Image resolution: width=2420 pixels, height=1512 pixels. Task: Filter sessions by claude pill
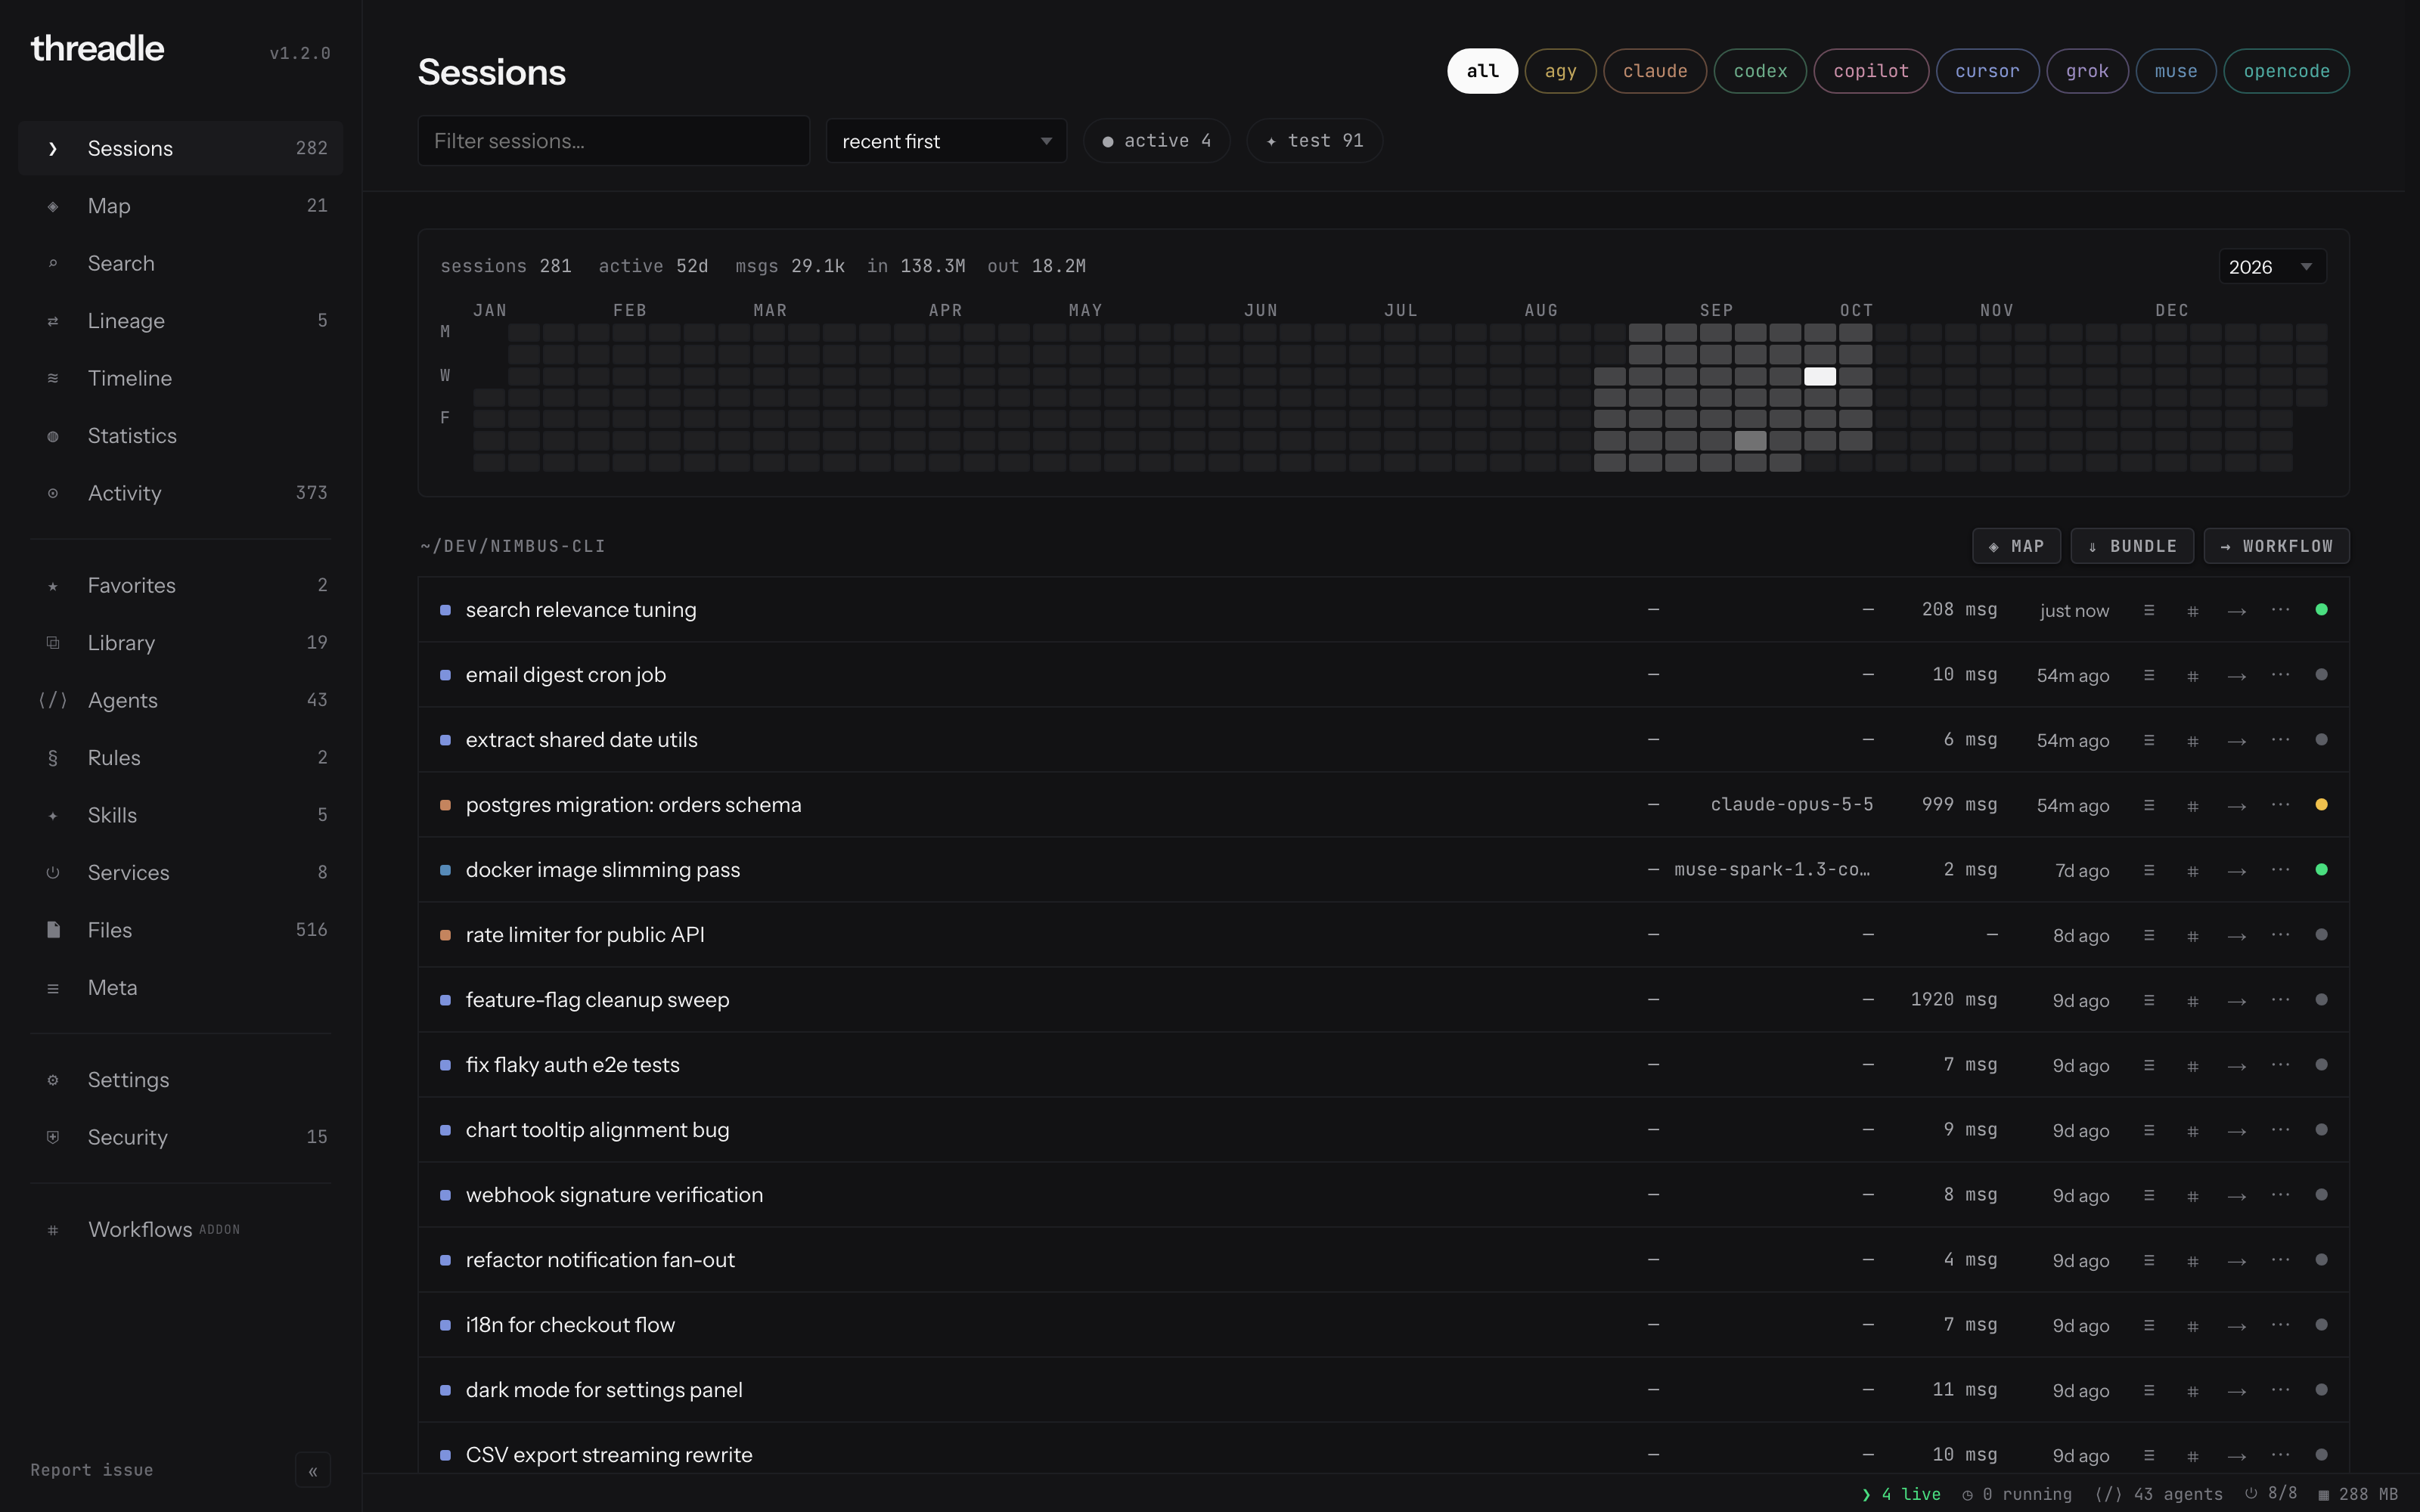pos(1654,71)
